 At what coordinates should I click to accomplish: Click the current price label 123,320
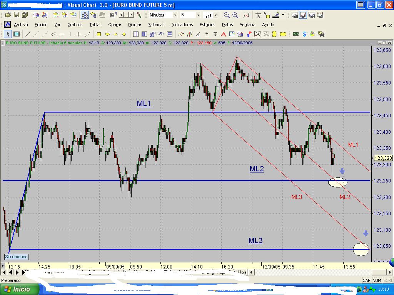(383, 158)
